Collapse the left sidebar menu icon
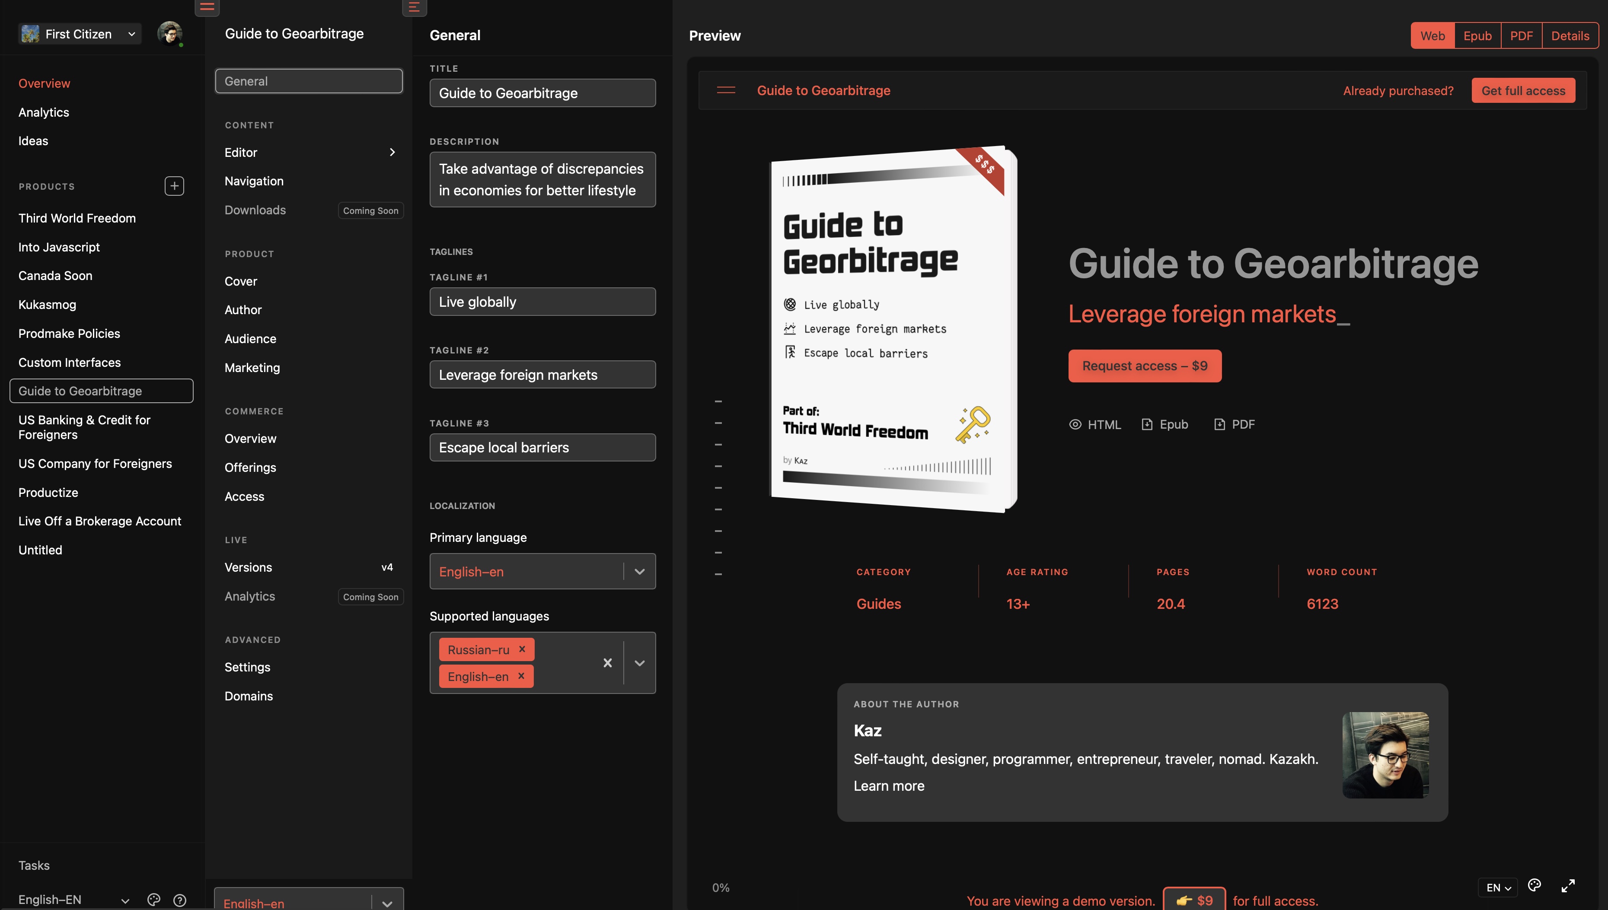Screen dimensions: 1608x910 click(x=207, y=7)
